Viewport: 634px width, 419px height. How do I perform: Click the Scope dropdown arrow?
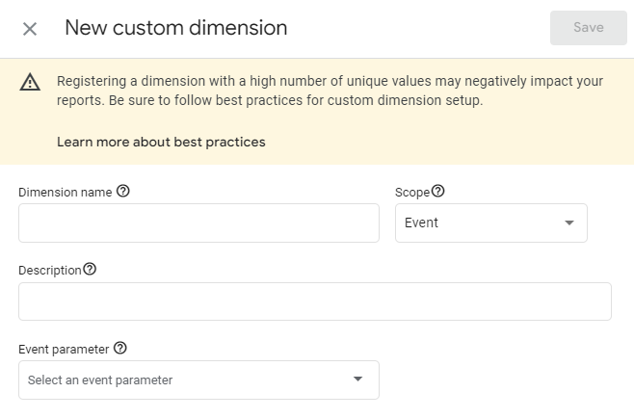(x=569, y=223)
